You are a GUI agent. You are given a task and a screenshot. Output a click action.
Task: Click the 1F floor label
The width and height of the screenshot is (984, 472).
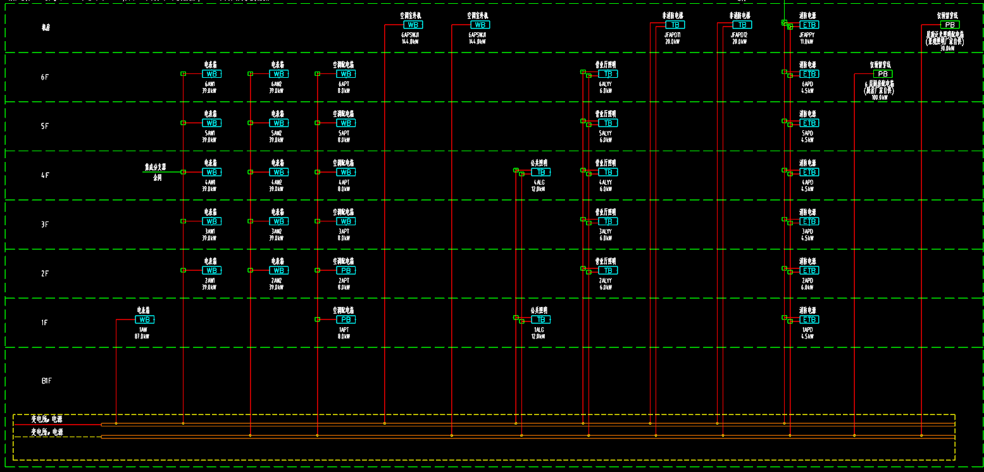pyautogui.click(x=45, y=323)
